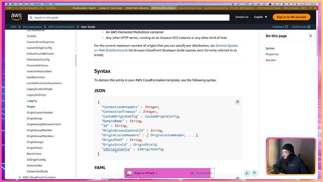Select OriginGroup in sidebar
The image size is (323, 182).
(x=34, y=118)
